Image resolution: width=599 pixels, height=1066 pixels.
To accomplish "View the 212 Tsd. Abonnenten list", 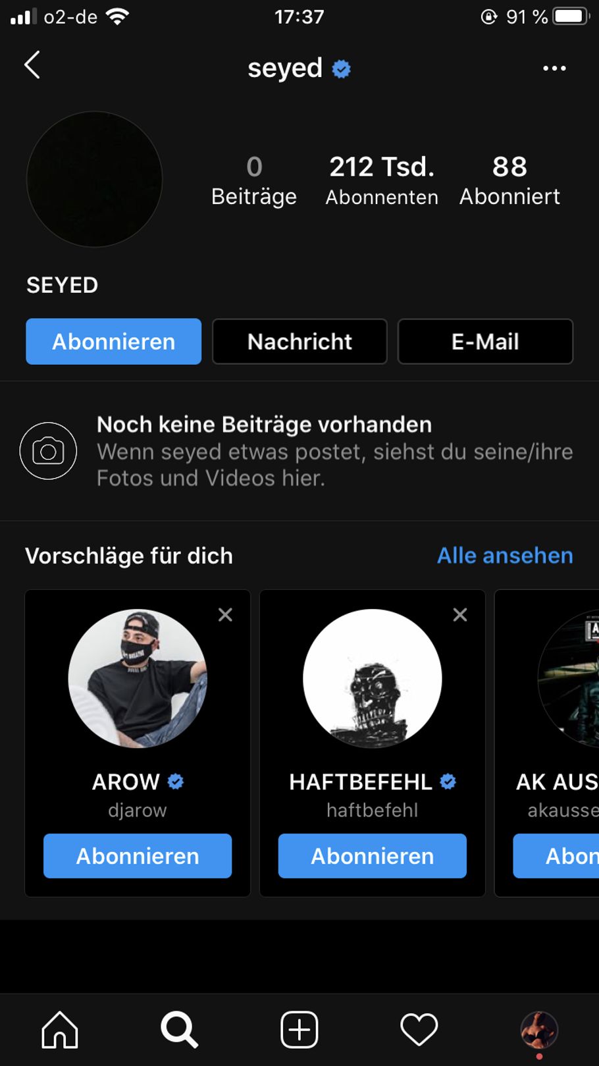I will pyautogui.click(x=382, y=180).
